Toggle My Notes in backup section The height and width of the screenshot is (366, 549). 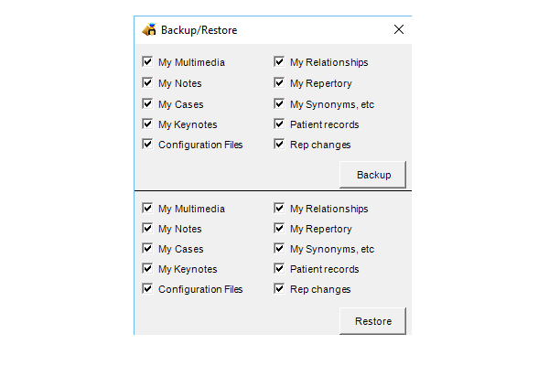point(147,83)
